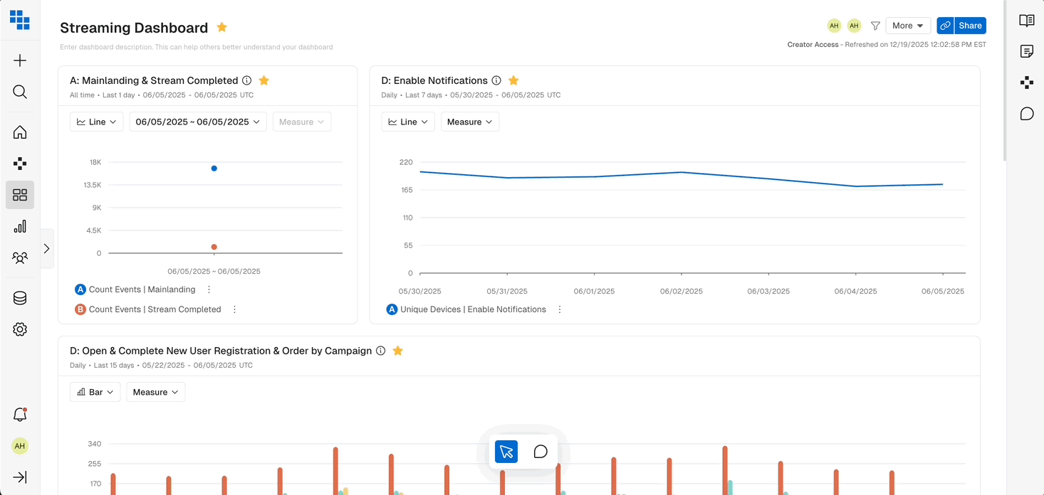Open the bar chart analytics icon
This screenshot has height=495, width=1044.
click(20, 226)
